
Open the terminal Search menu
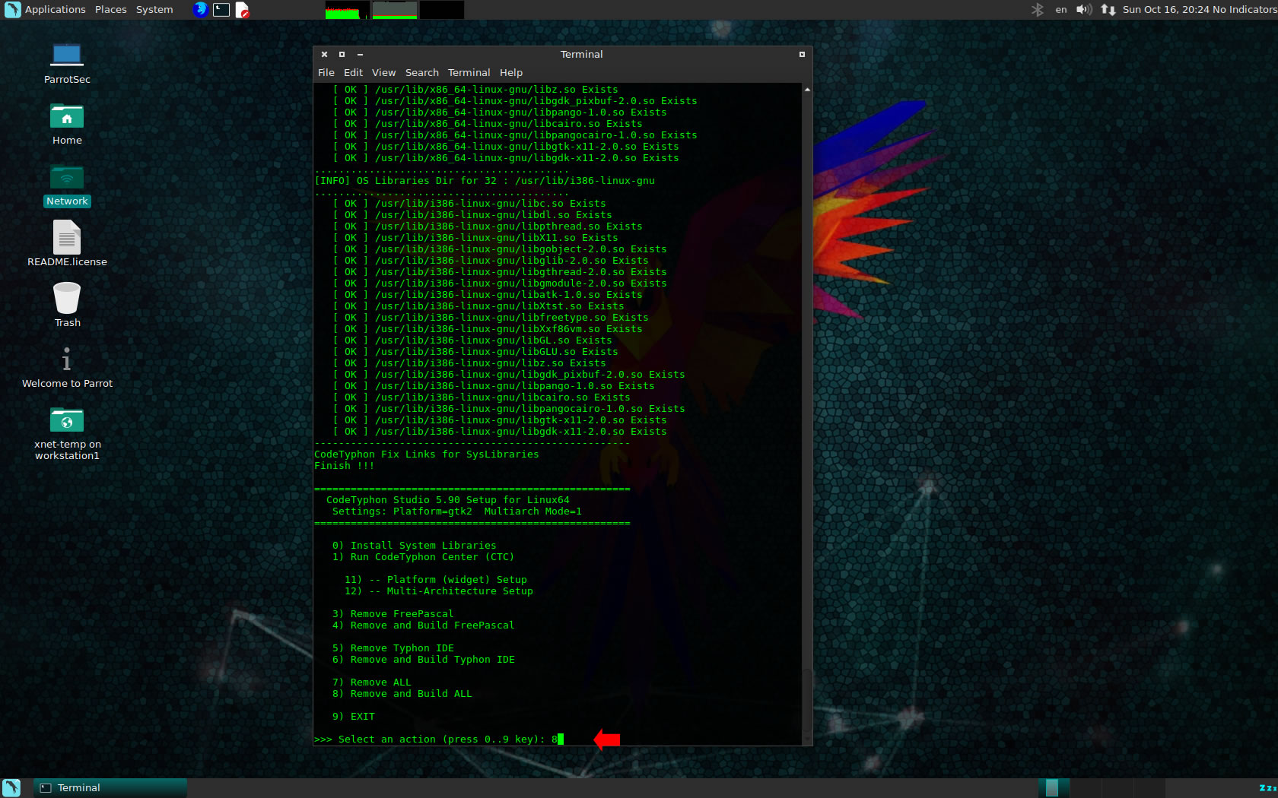[422, 72]
